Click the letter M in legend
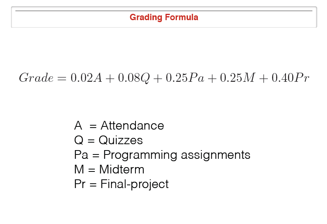 [x=79, y=169]
